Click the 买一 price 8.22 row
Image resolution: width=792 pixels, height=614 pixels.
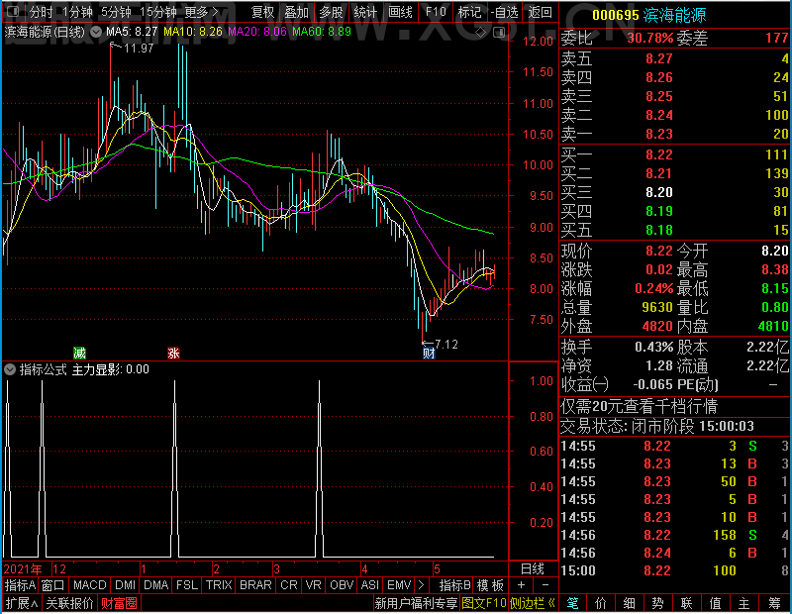(x=674, y=154)
